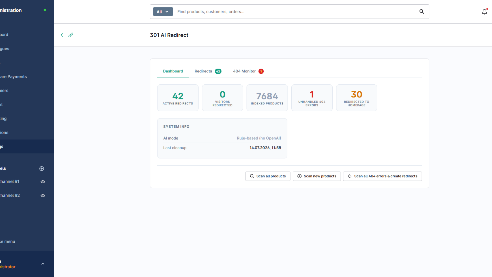Click Scan new products button
492x277 pixels.
click(x=317, y=176)
